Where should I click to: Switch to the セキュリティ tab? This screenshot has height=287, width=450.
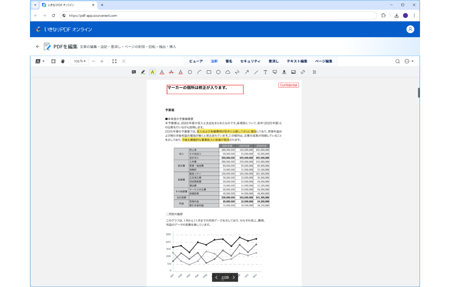click(250, 61)
